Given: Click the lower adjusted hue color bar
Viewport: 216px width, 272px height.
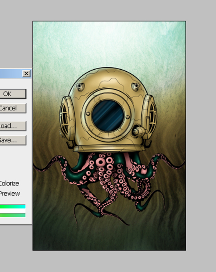Looking at the screenshot, I should tap(13, 215).
